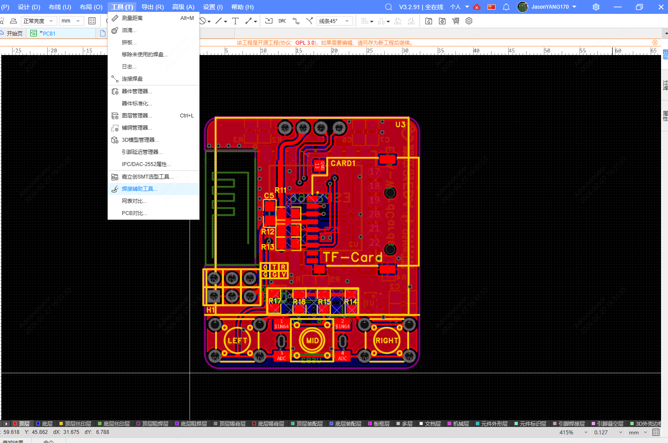Expand the 正常亮度 brightness dropdown
The width and height of the screenshot is (668, 443).
tap(38, 21)
